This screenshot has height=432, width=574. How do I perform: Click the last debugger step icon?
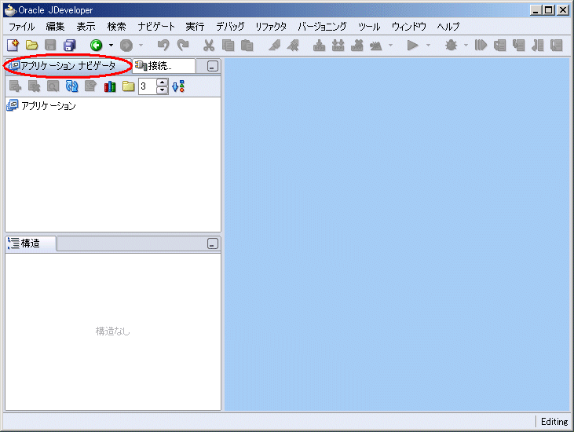click(557, 46)
